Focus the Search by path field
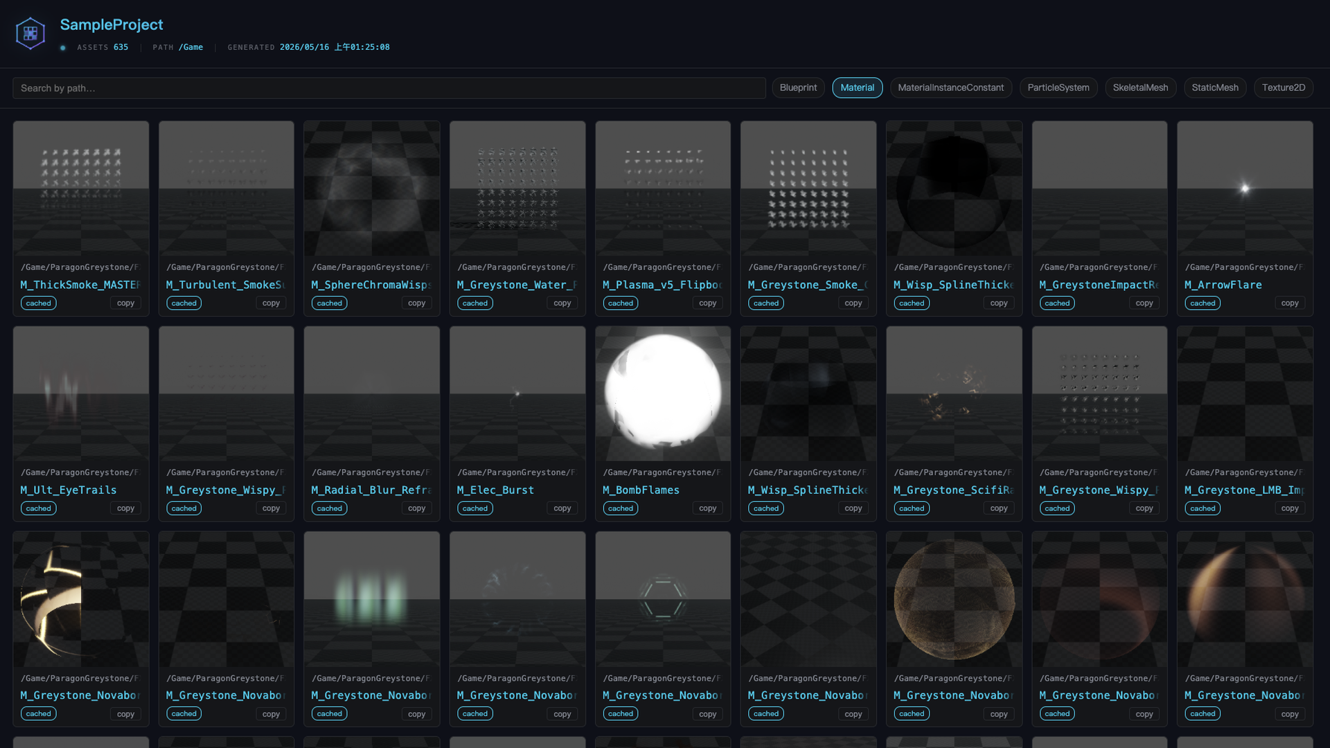The image size is (1330, 748). [x=389, y=88]
